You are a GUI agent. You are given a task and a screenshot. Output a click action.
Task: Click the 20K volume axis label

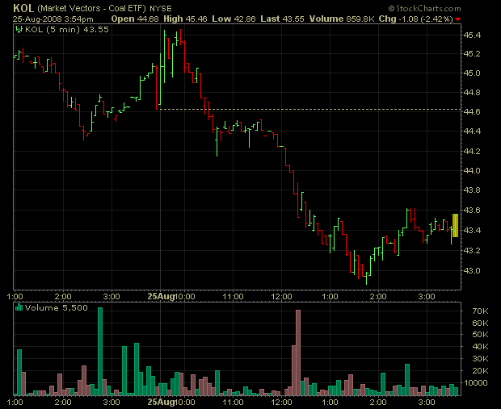click(480, 370)
